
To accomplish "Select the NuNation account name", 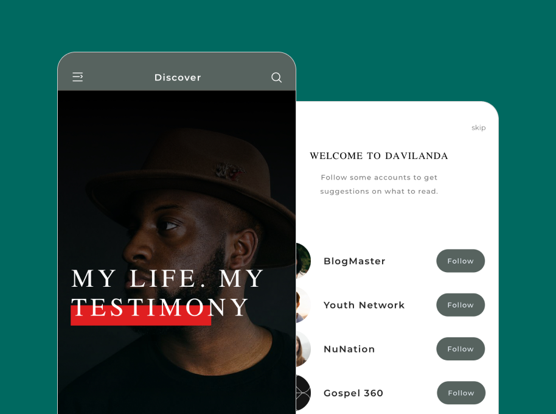I will [349, 349].
